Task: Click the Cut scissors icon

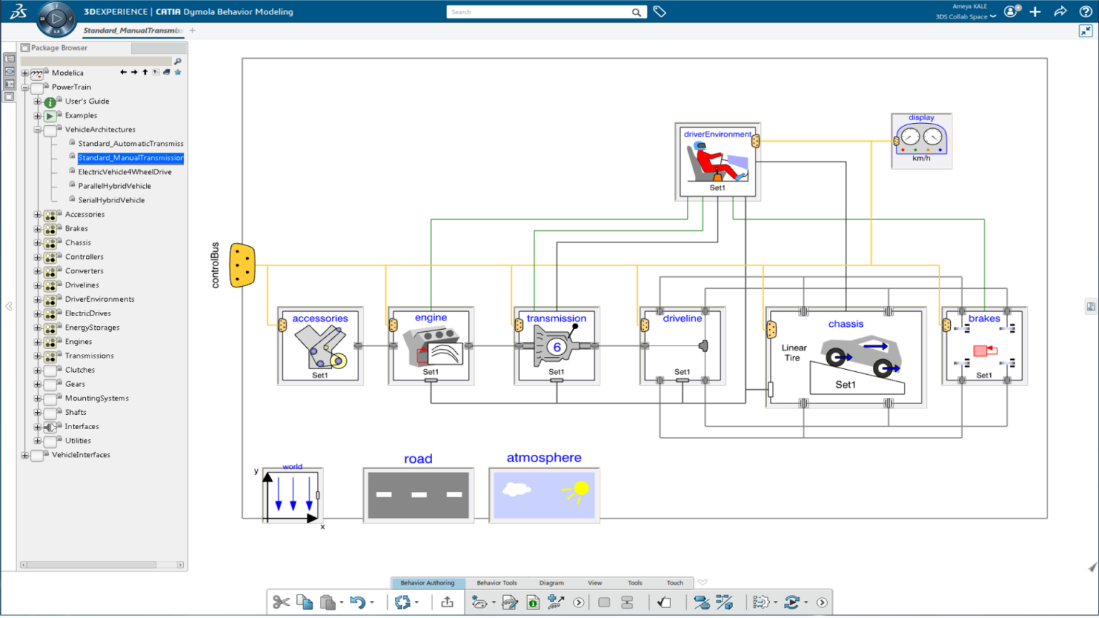Action: coord(281,602)
